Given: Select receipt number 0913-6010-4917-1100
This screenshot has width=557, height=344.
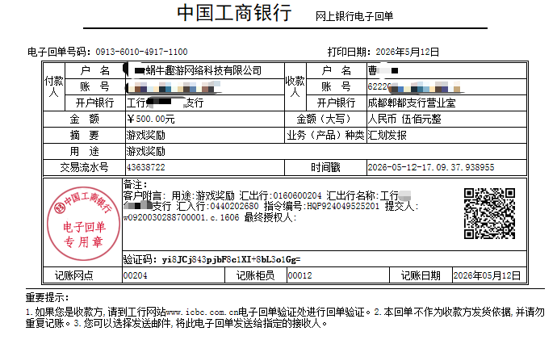Looking at the screenshot, I should (x=141, y=52).
